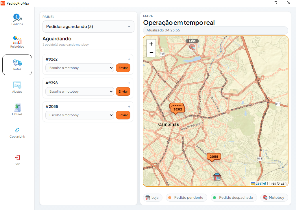Click Enviar for order #9398

[x=123, y=91]
